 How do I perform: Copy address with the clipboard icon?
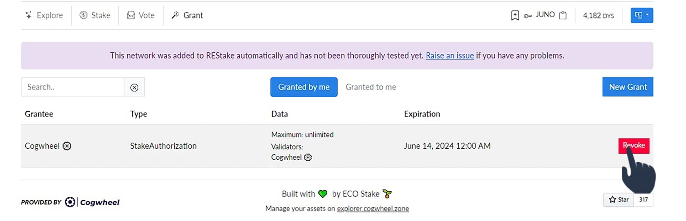[x=563, y=15]
